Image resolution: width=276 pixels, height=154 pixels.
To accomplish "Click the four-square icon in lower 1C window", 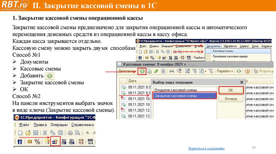I will 81,142.
